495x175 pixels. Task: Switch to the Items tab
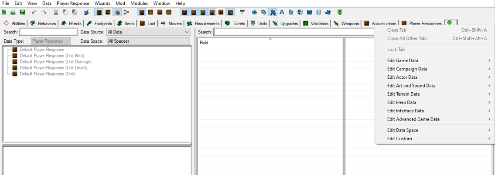[x=126, y=24]
